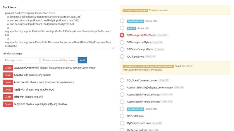
Task: Click the timeline circle beside S3IOInterface.putBytes
Action: tap(122, 49)
